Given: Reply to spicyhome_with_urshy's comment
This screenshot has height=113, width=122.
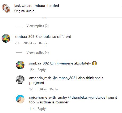Looking at the screenshot, I should point(41,109).
